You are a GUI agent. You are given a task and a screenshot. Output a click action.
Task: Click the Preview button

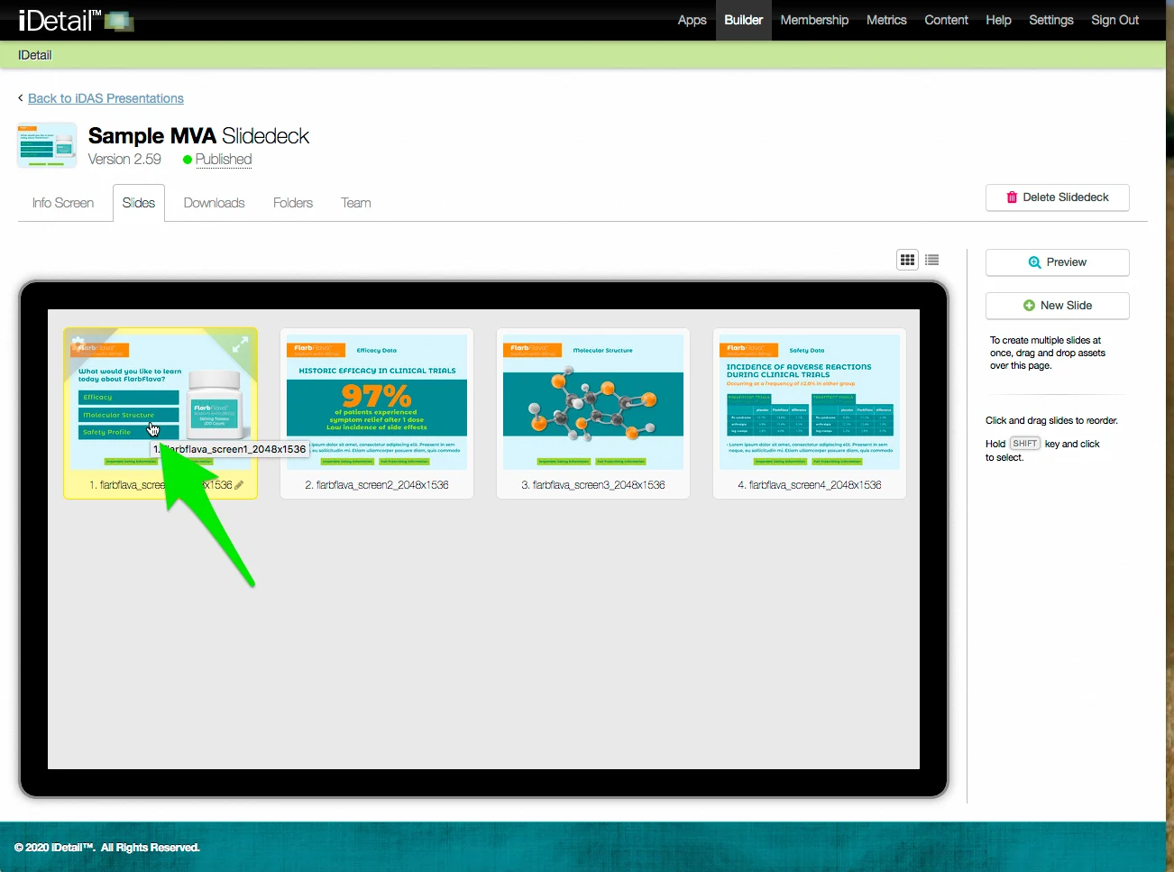(1058, 262)
